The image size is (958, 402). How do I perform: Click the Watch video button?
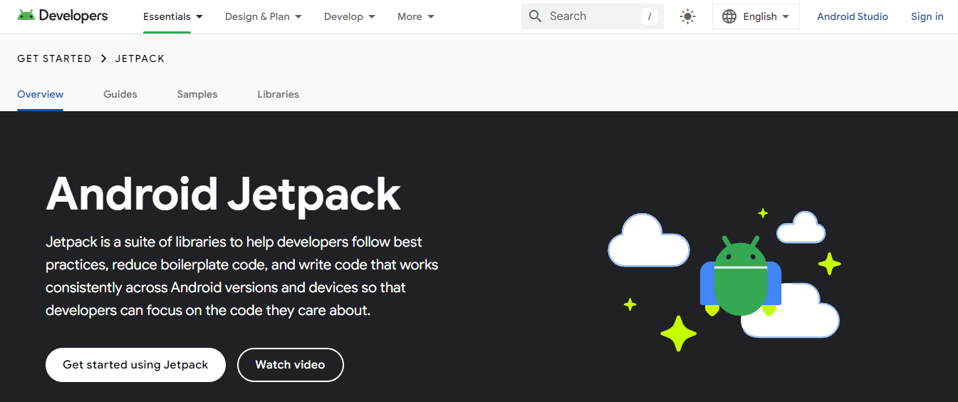(291, 365)
